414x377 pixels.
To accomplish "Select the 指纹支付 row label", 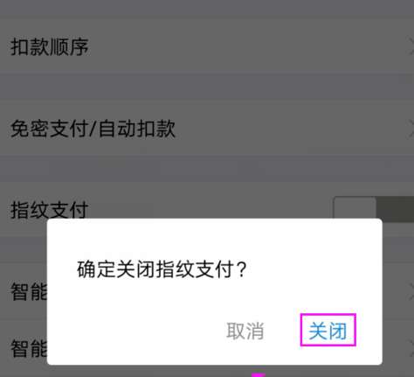I will tap(50, 210).
